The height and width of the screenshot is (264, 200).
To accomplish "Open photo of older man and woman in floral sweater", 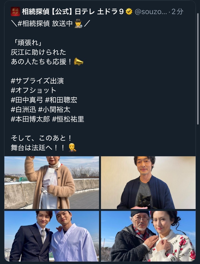I will click(x=148, y=236).
